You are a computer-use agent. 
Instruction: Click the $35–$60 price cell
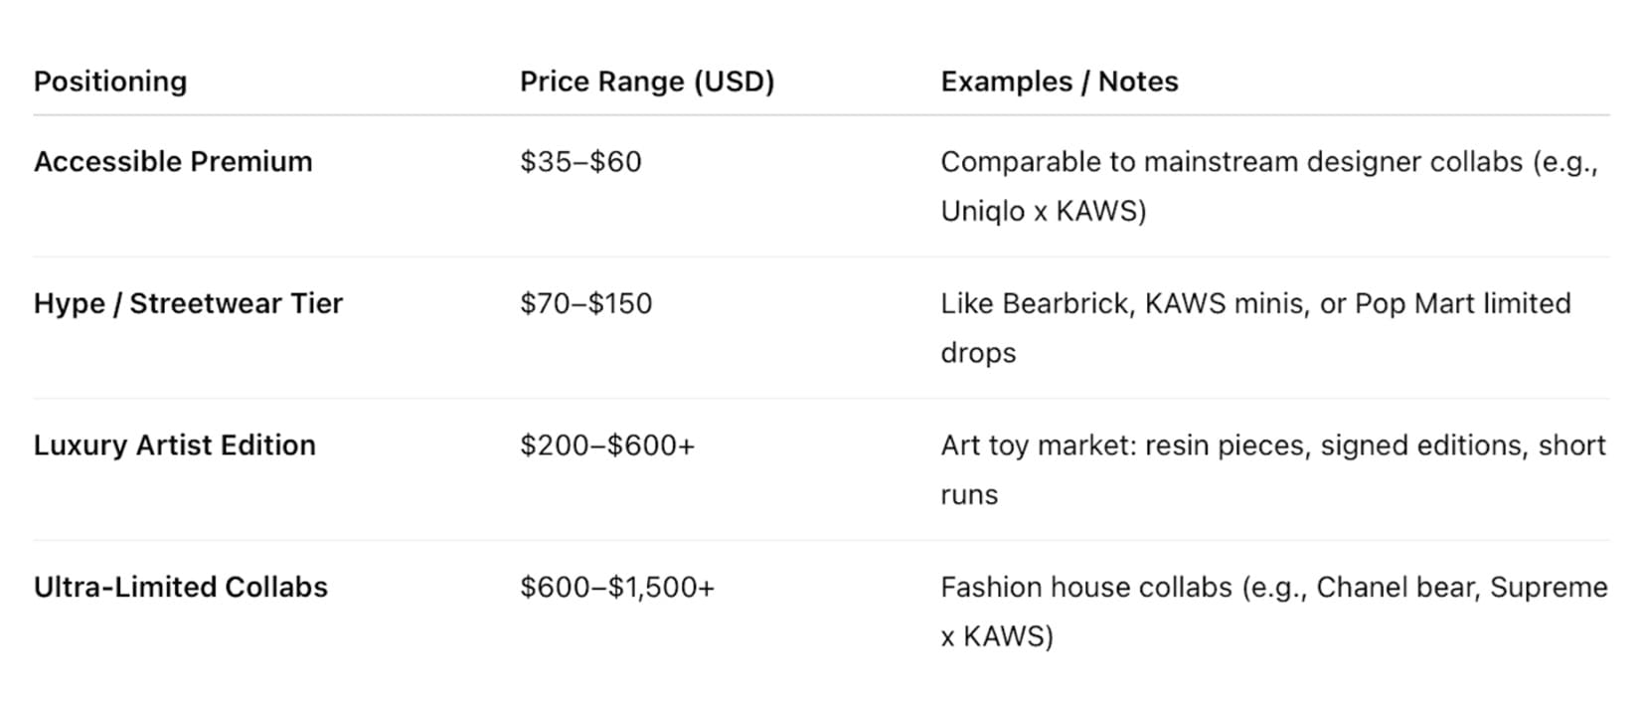coord(580,161)
